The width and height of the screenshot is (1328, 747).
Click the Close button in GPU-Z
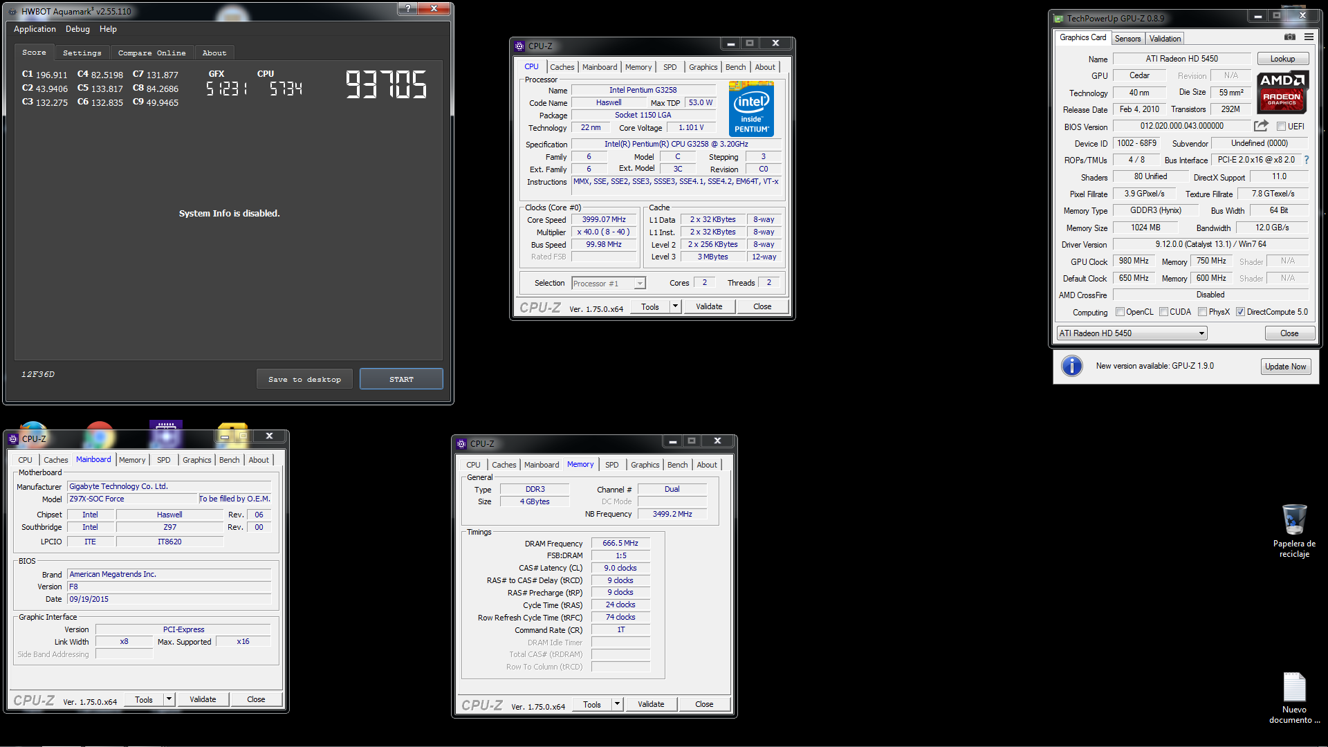[x=1289, y=333]
